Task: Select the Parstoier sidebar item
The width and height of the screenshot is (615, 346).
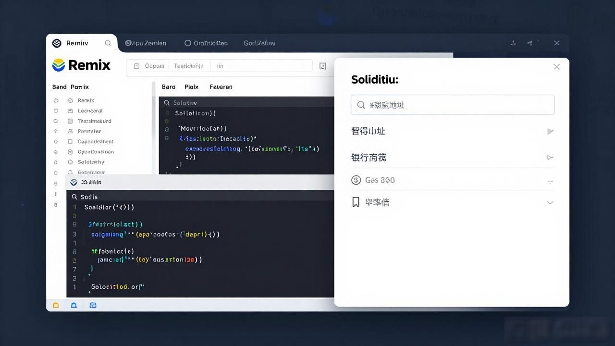Action: [x=89, y=131]
